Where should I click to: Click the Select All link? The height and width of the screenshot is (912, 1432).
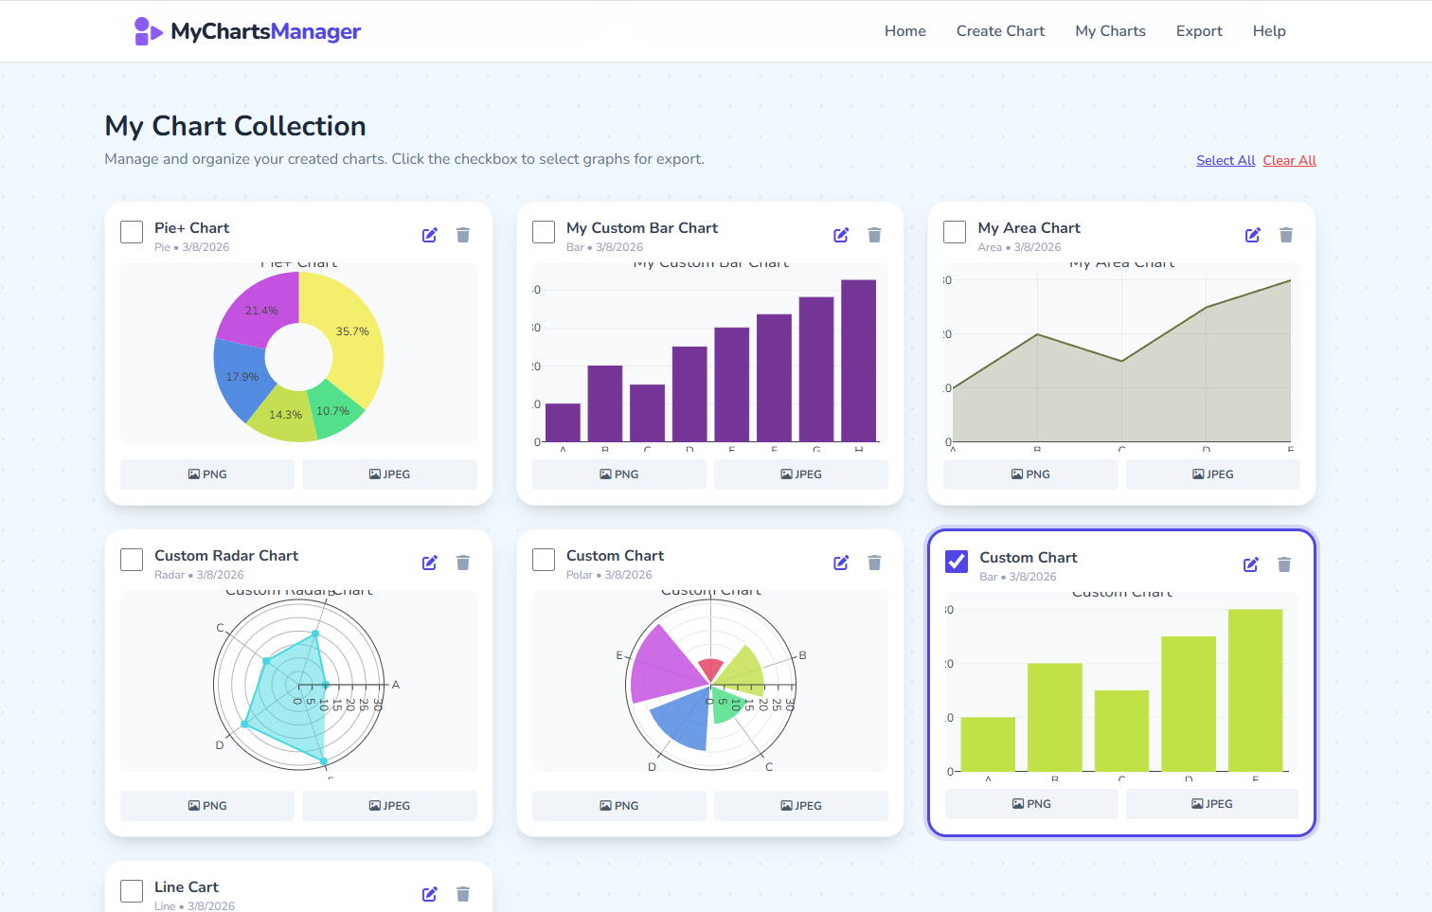pos(1225,160)
